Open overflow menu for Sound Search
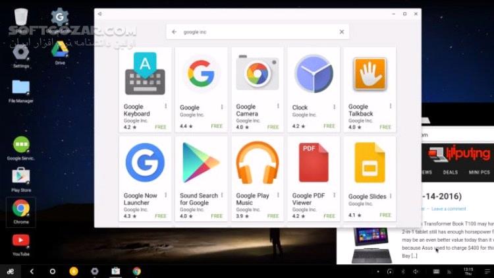The image size is (494, 278). pos(222,195)
